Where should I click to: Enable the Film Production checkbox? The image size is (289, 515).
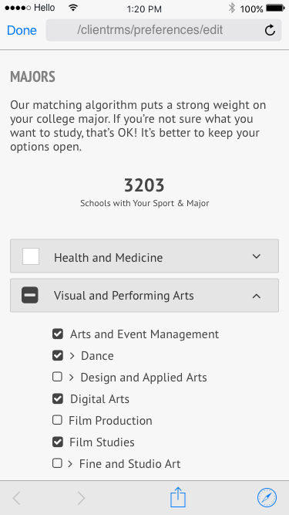57,420
